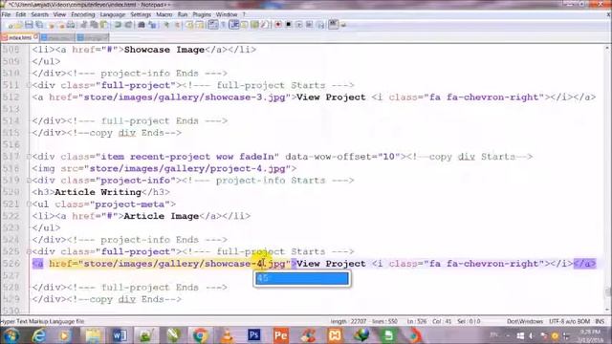
Task: Open the Run menu
Action: tap(183, 14)
